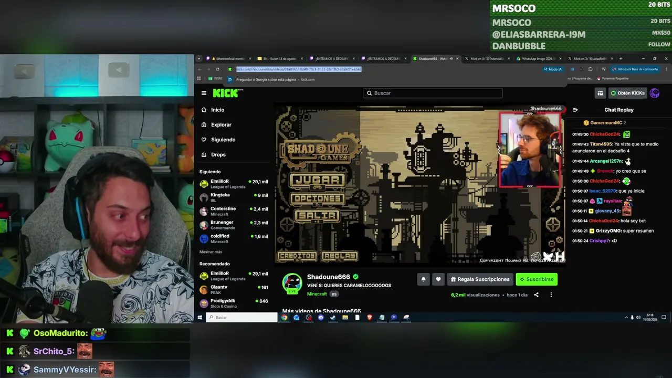Mute the Shadoune666 tab audio
672x378 pixels.
point(451,59)
